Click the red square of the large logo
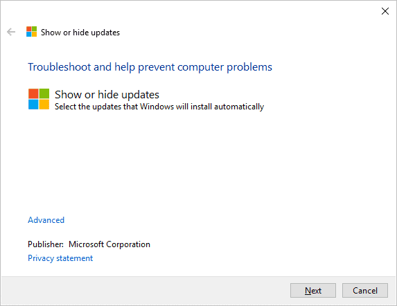 (x=33, y=93)
